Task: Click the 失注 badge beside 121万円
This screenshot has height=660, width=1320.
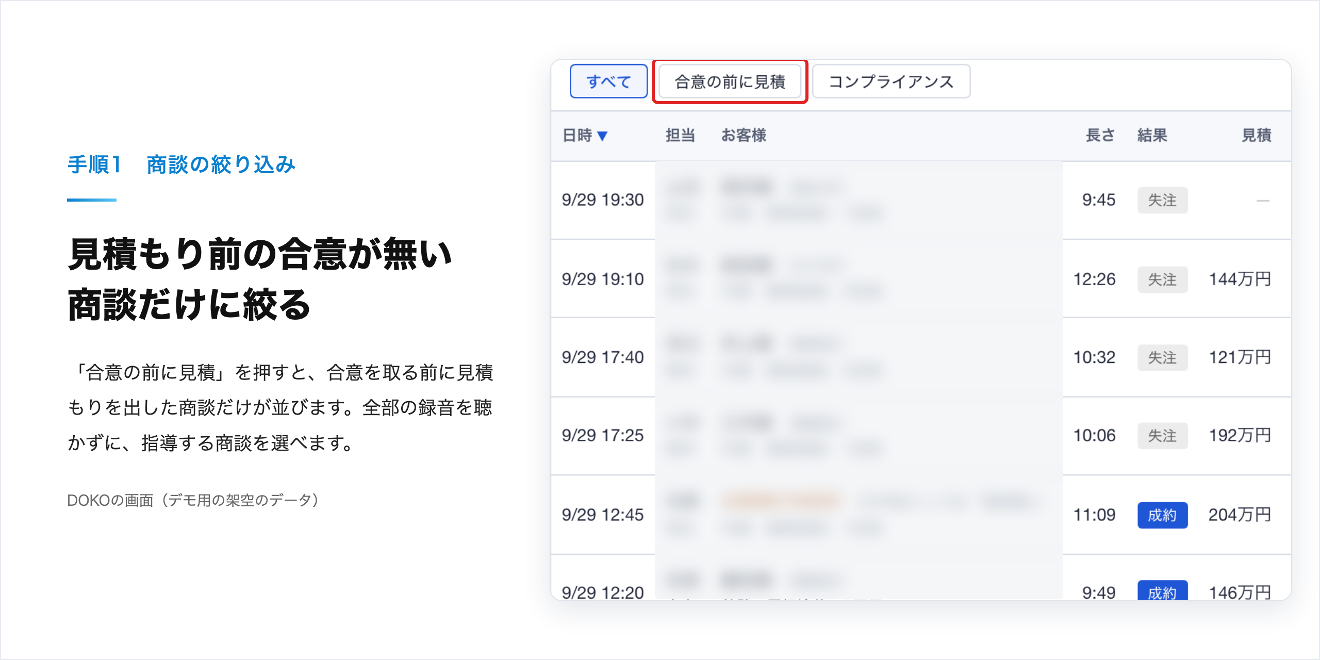Action: [1162, 357]
